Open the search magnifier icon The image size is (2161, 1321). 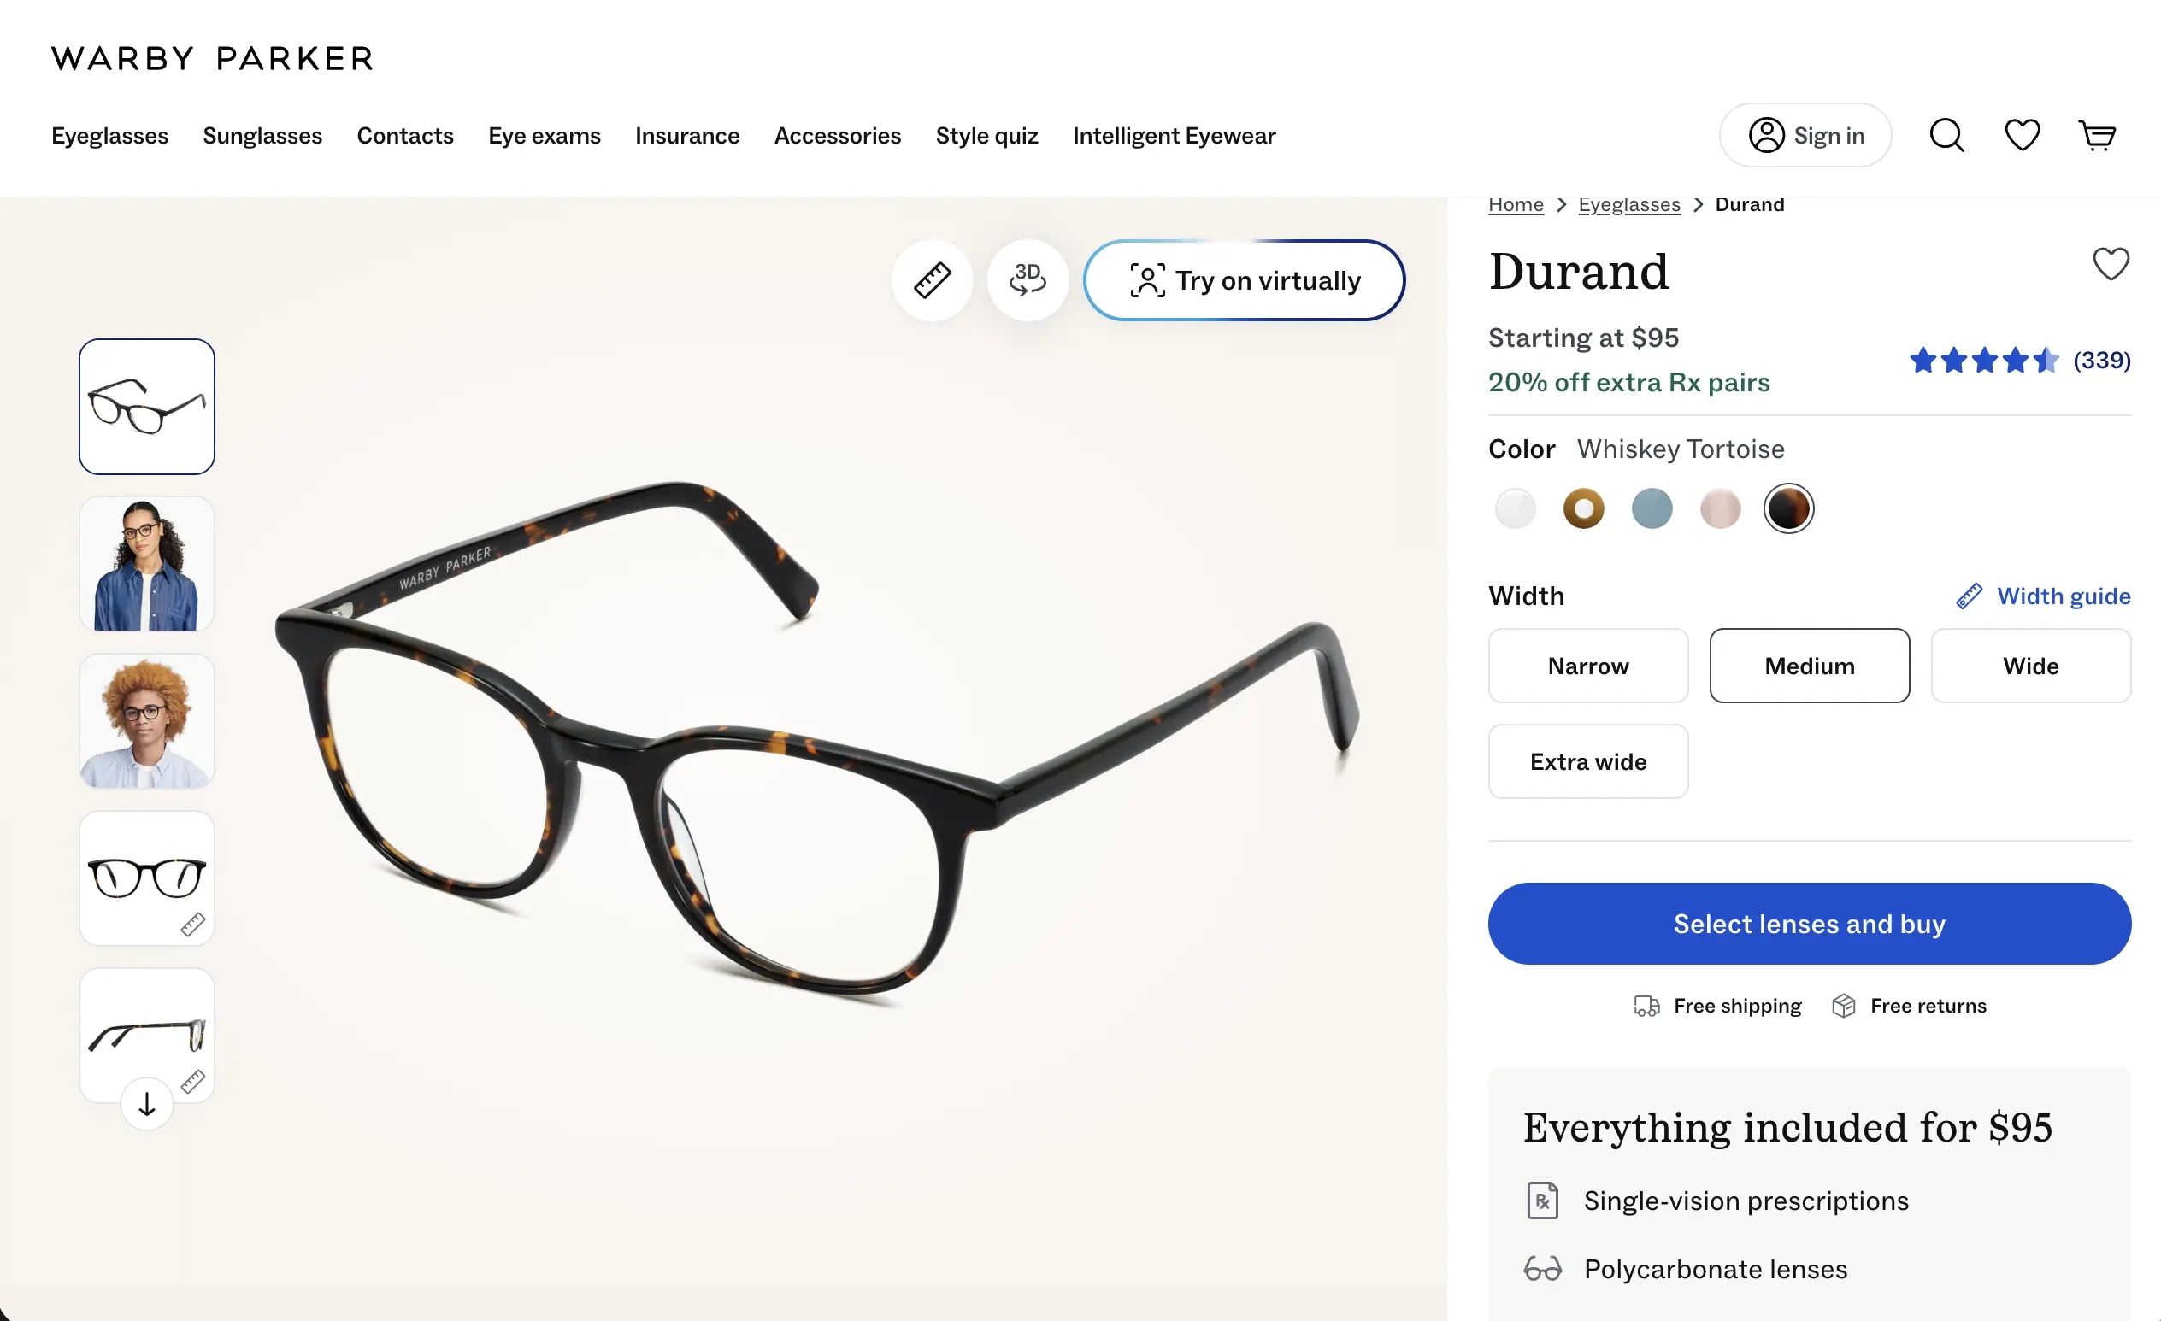(x=1946, y=136)
